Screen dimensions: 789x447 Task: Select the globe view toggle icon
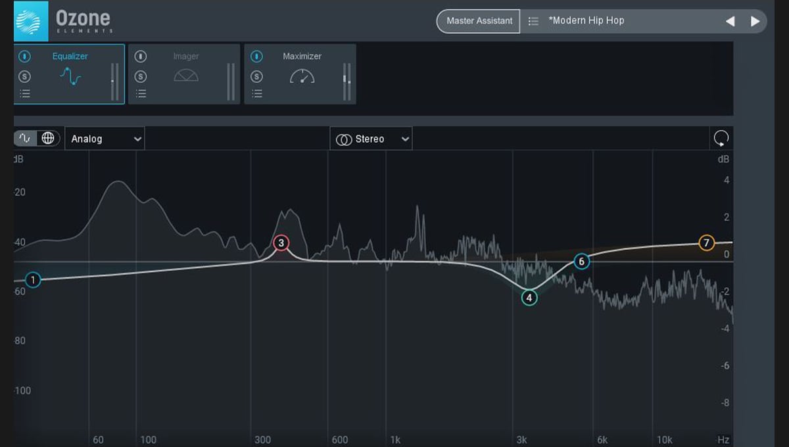(48, 139)
